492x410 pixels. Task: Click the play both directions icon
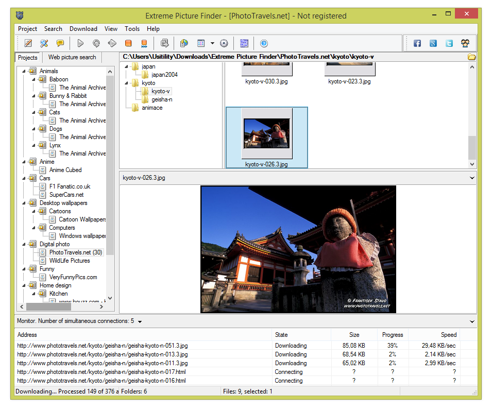(x=112, y=43)
